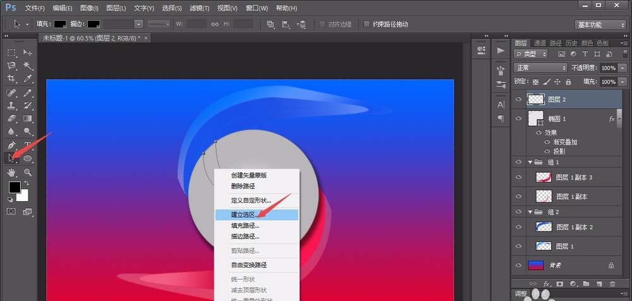
Task: Select the Crop tool
Action: click(x=11, y=79)
